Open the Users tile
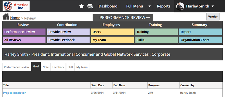 pos(112,32)
